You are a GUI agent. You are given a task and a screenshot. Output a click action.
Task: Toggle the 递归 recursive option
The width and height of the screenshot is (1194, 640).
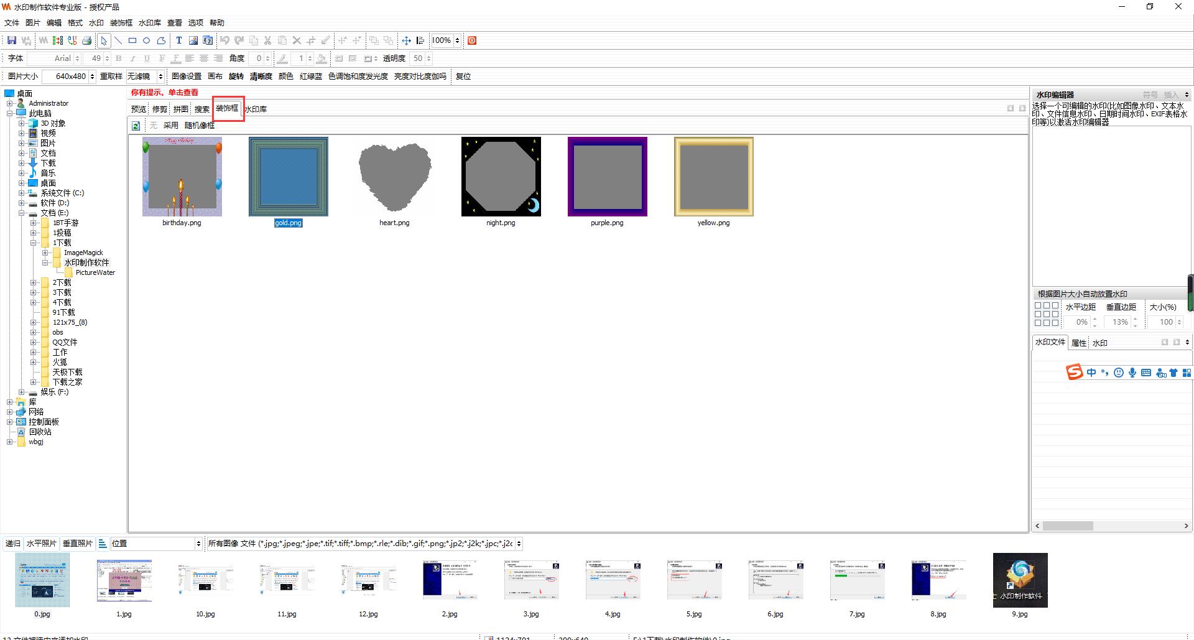pyautogui.click(x=13, y=544)
